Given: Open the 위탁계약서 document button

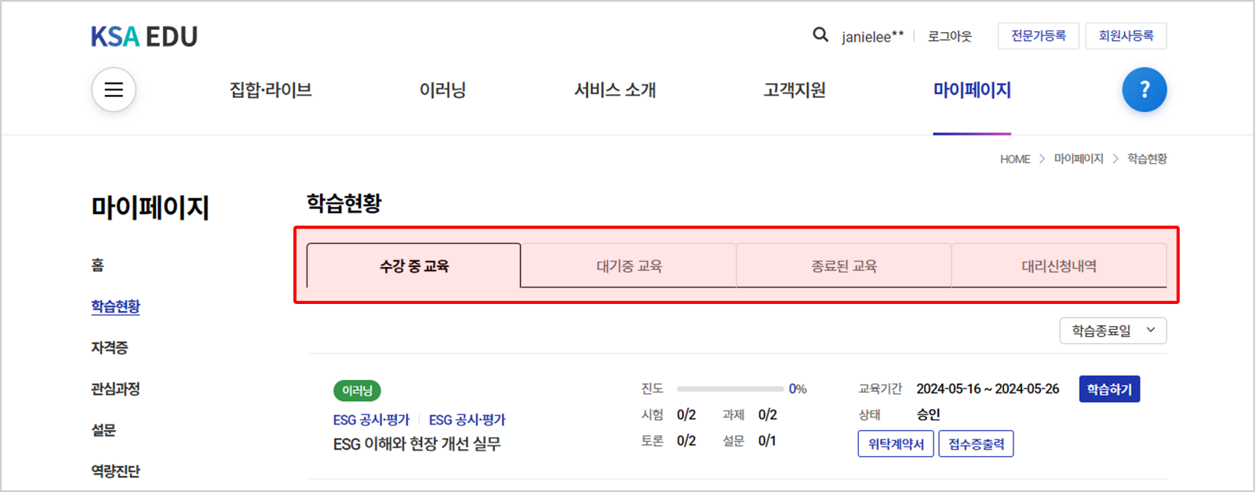Looking at the screenshot, I should pyautogui.click(x=896, y=443).
